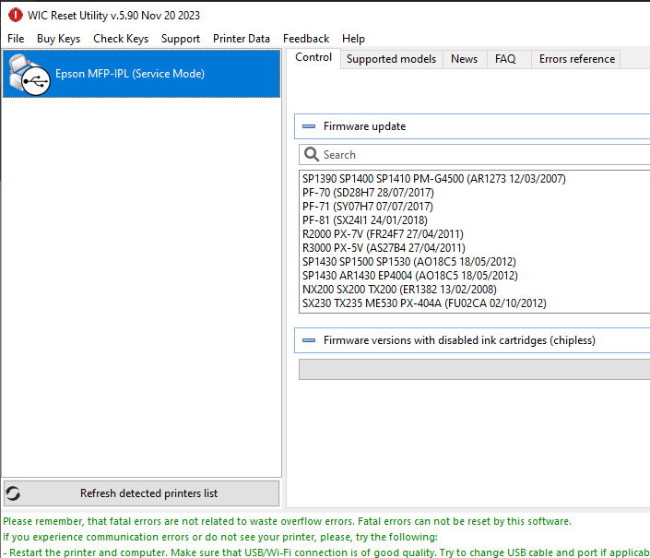Switch to the News tab

pos(465,59)
